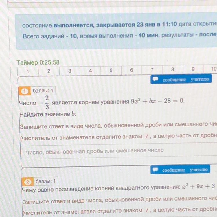Viewport: 217px width, 217px height.
Task: Click orange number 2 badge
Action: point(27,182)
